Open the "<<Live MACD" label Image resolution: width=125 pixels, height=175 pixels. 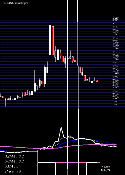pos(105,168)
